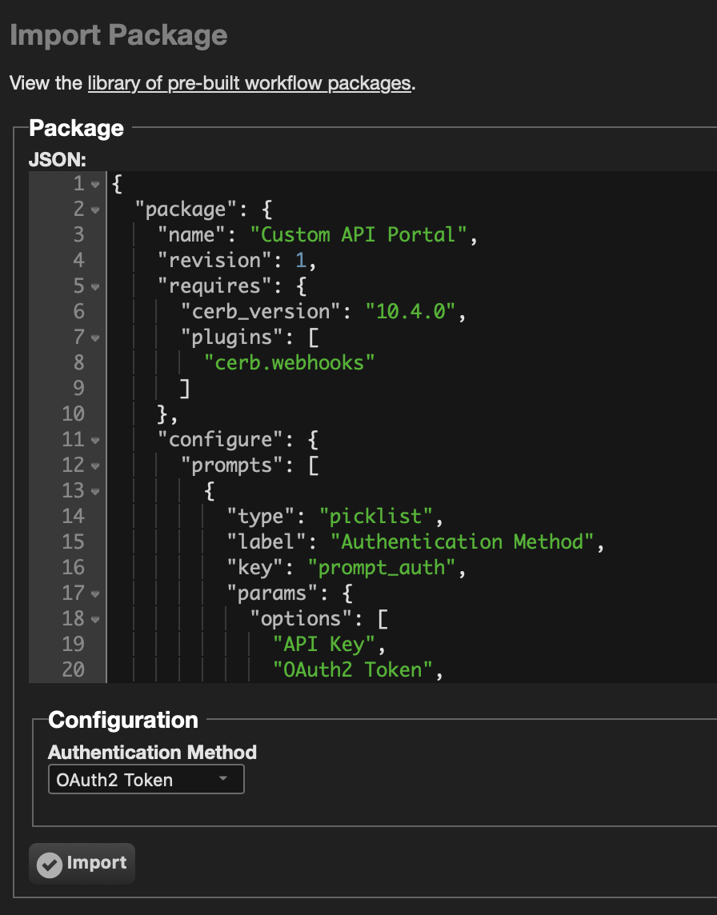Click the Import checkmark icon
717x915 pixels.
(x=50, y=865)
